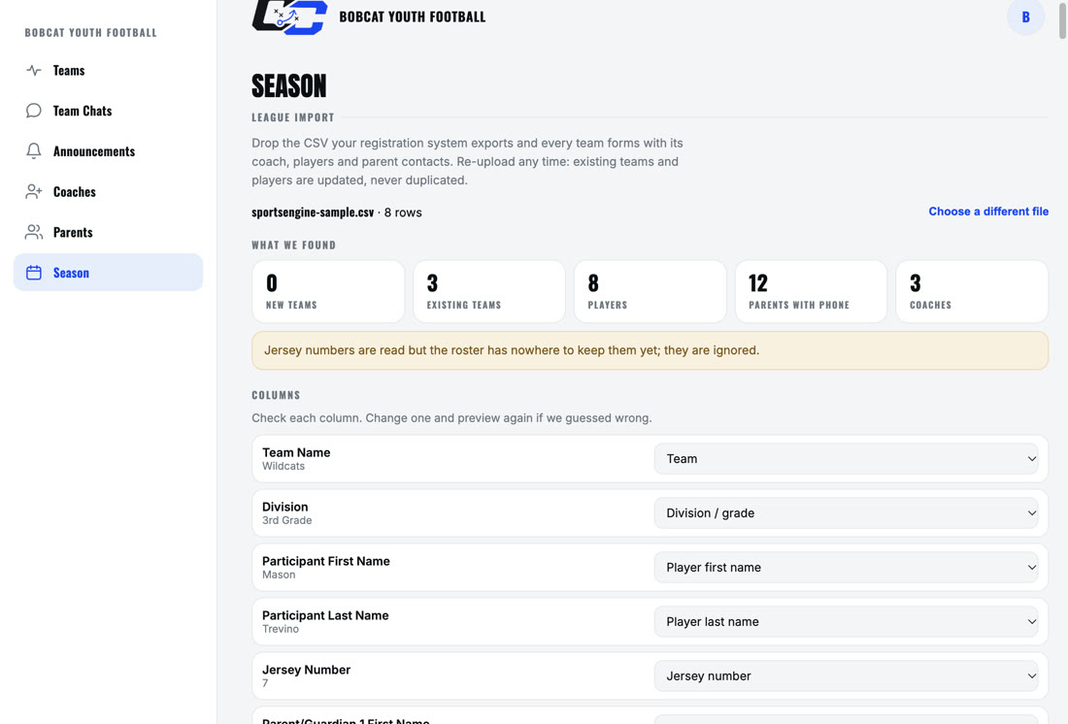Click the sportsengine-sample.csv file name

point(313,212)
